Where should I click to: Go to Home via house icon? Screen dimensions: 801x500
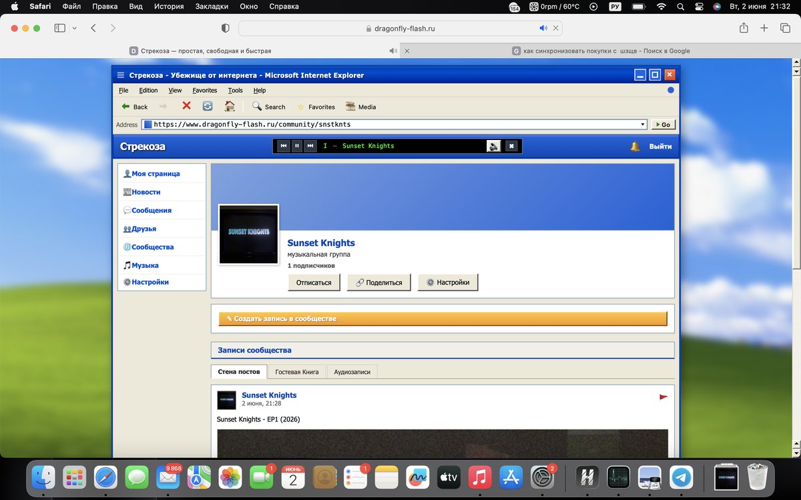tap(230, 106)
